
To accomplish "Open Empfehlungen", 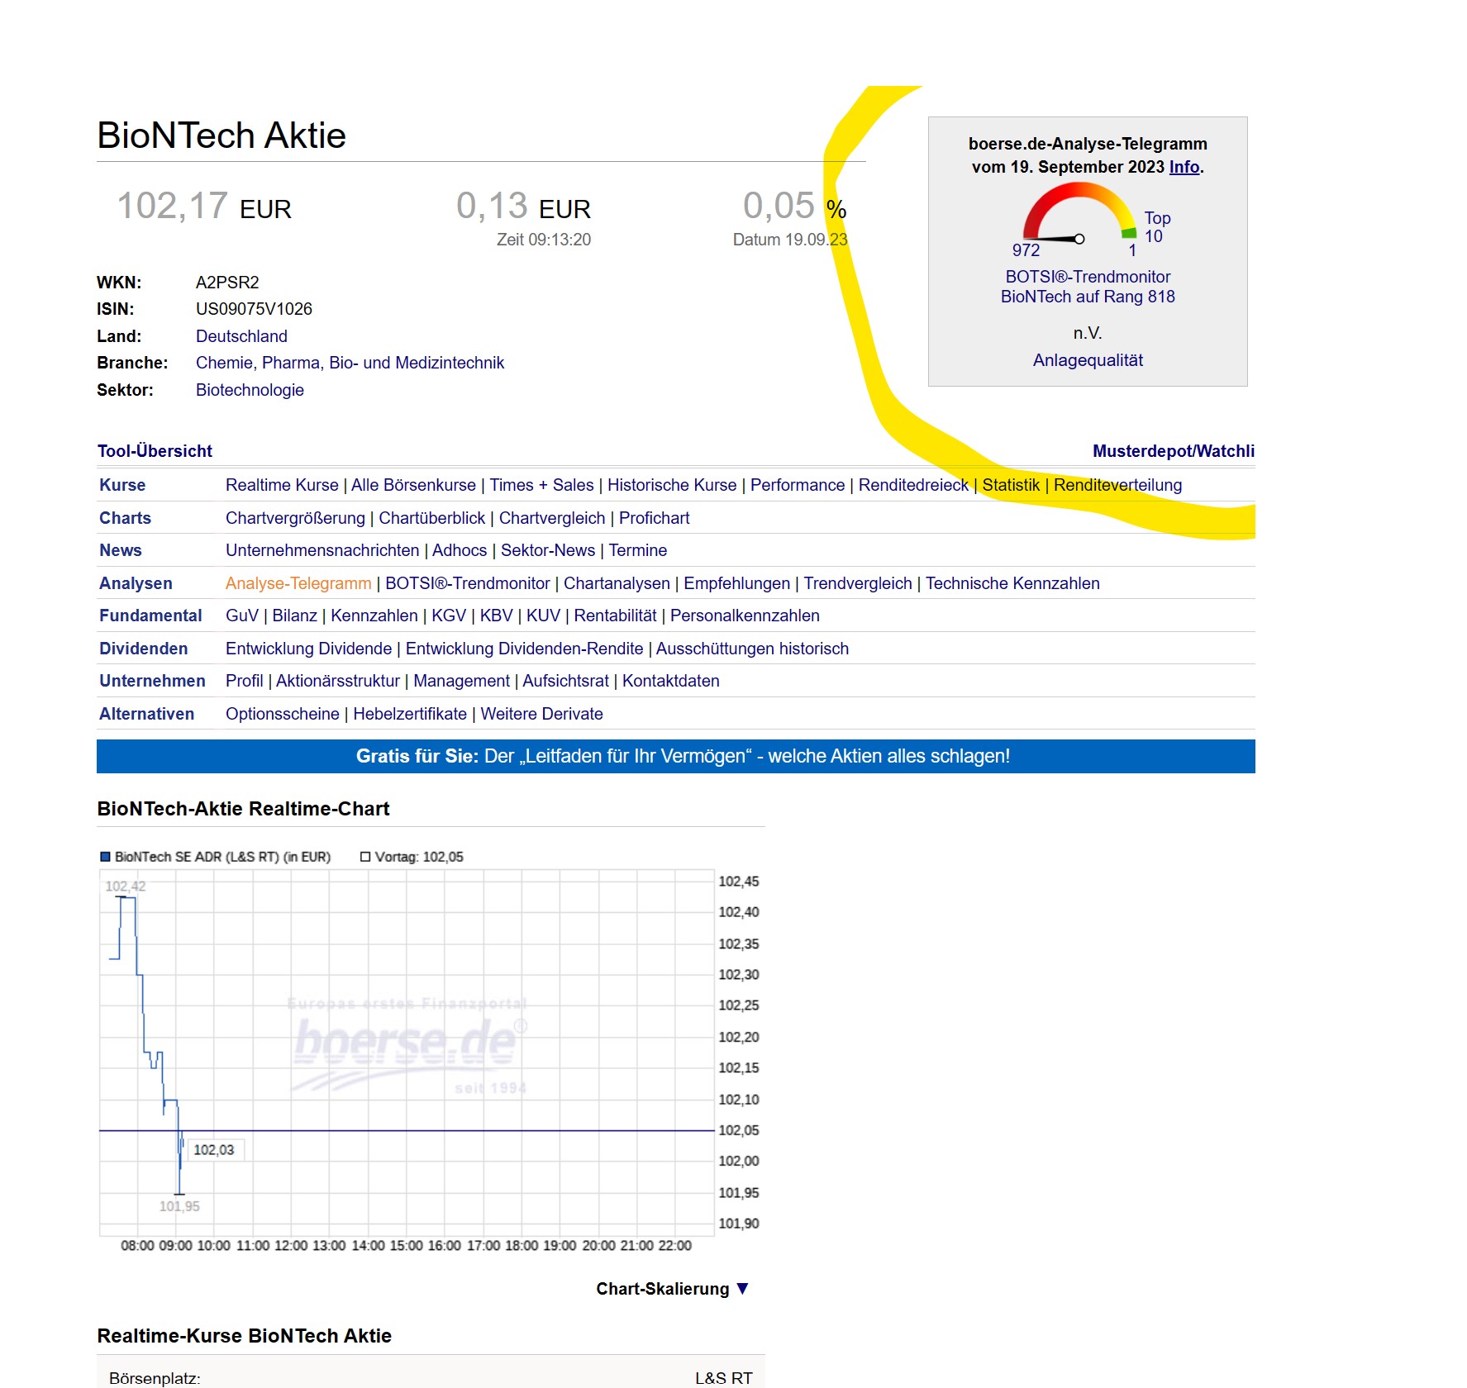I will click(x=736, y=583).
